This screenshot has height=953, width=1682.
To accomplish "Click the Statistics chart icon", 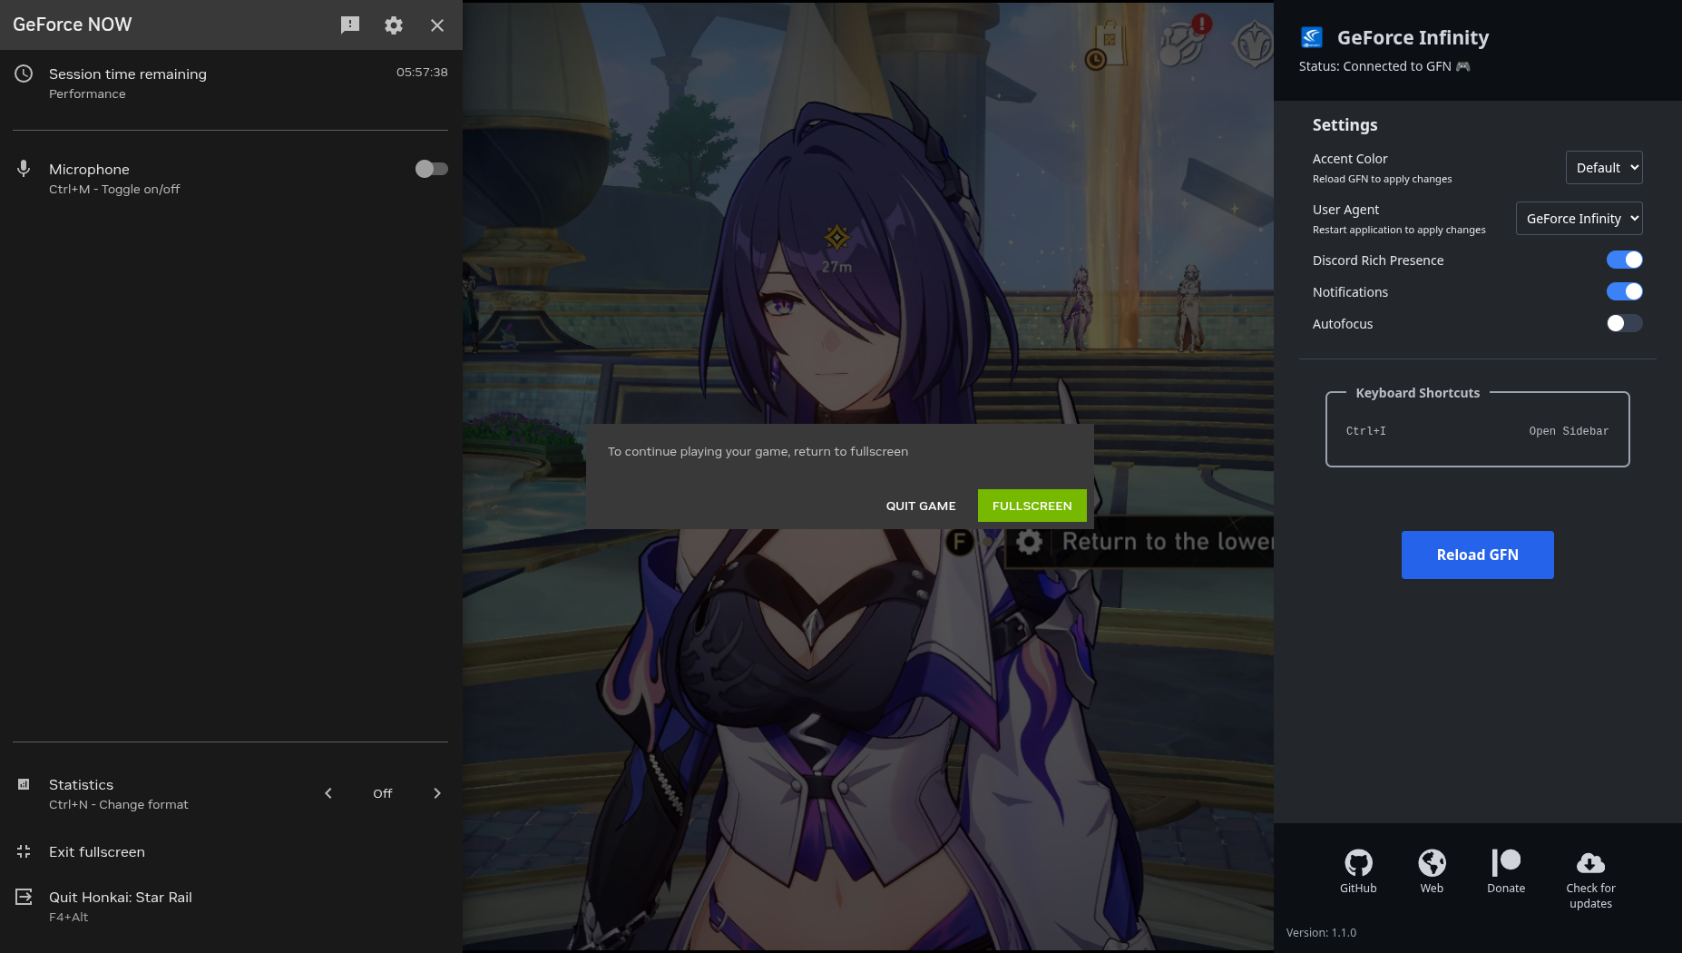I will click(24, 784).
